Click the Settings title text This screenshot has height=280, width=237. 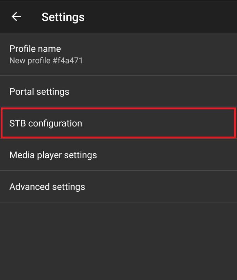pyautogui.click(x=63, y=17)
